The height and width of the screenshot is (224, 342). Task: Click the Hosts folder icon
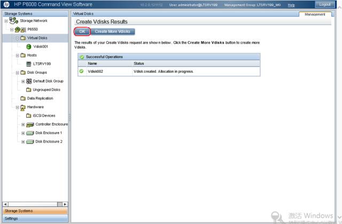(23, 55)
